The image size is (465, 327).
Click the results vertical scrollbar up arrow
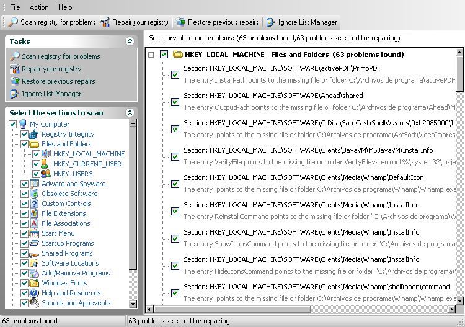[x=459, y=52]
